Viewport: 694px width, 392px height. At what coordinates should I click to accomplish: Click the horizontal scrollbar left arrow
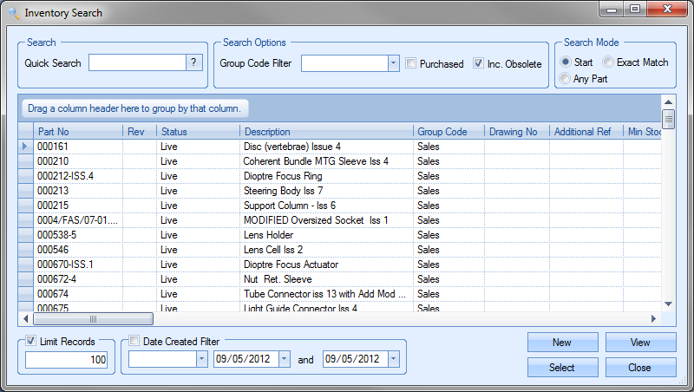click(x=24, y=318)
